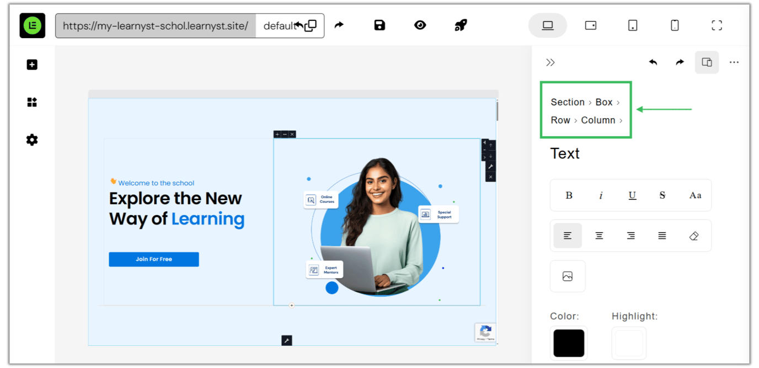This screenshot has width=759, height=368.
Task: Switch to tablet portrait view
Action: tap(633, 25)
